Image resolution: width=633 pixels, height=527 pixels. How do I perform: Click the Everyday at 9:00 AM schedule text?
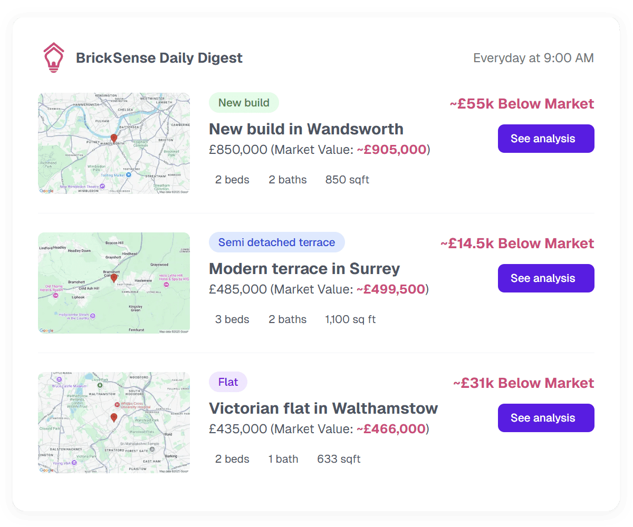(x=534, y=58)
